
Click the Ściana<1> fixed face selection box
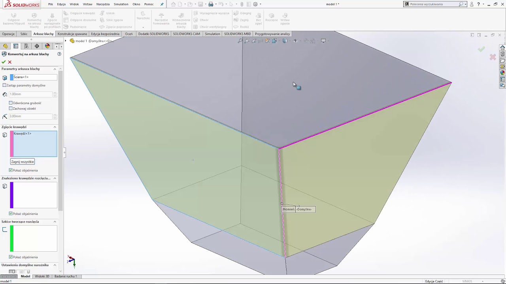click(x=34, y=77)
